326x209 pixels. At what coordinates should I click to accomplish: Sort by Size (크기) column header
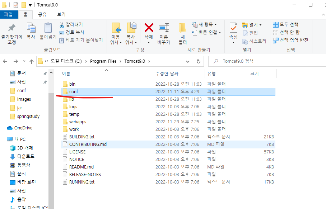tap(262, 73)
